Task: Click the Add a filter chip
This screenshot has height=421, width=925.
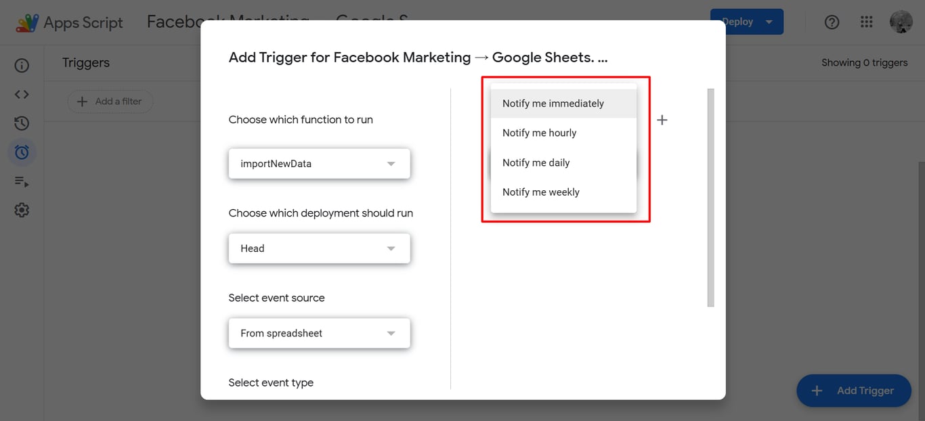Action: coord(110,102)
